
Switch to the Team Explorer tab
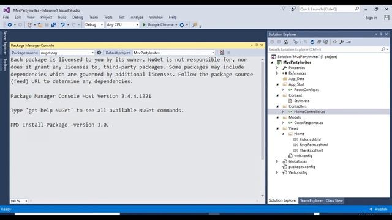point(311,200)
